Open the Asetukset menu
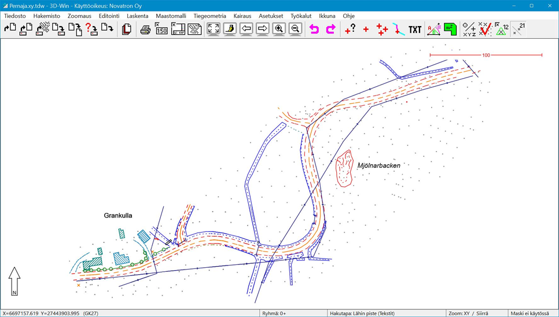This screenshot has width=559, height=317. tap(271, 16)
